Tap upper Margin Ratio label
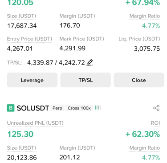The image size is (167, 163). (145, 16)
